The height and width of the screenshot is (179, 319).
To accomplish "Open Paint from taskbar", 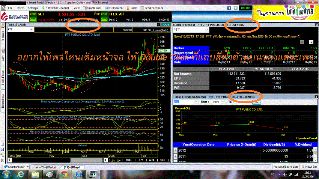I will (x=50, y=174).
